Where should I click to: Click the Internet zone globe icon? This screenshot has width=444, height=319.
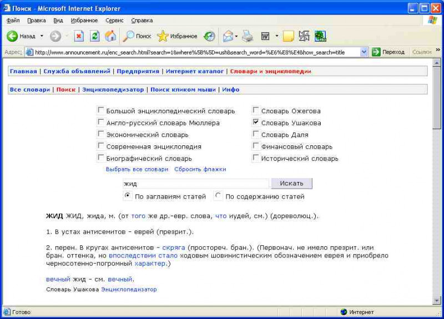[344, 312]
